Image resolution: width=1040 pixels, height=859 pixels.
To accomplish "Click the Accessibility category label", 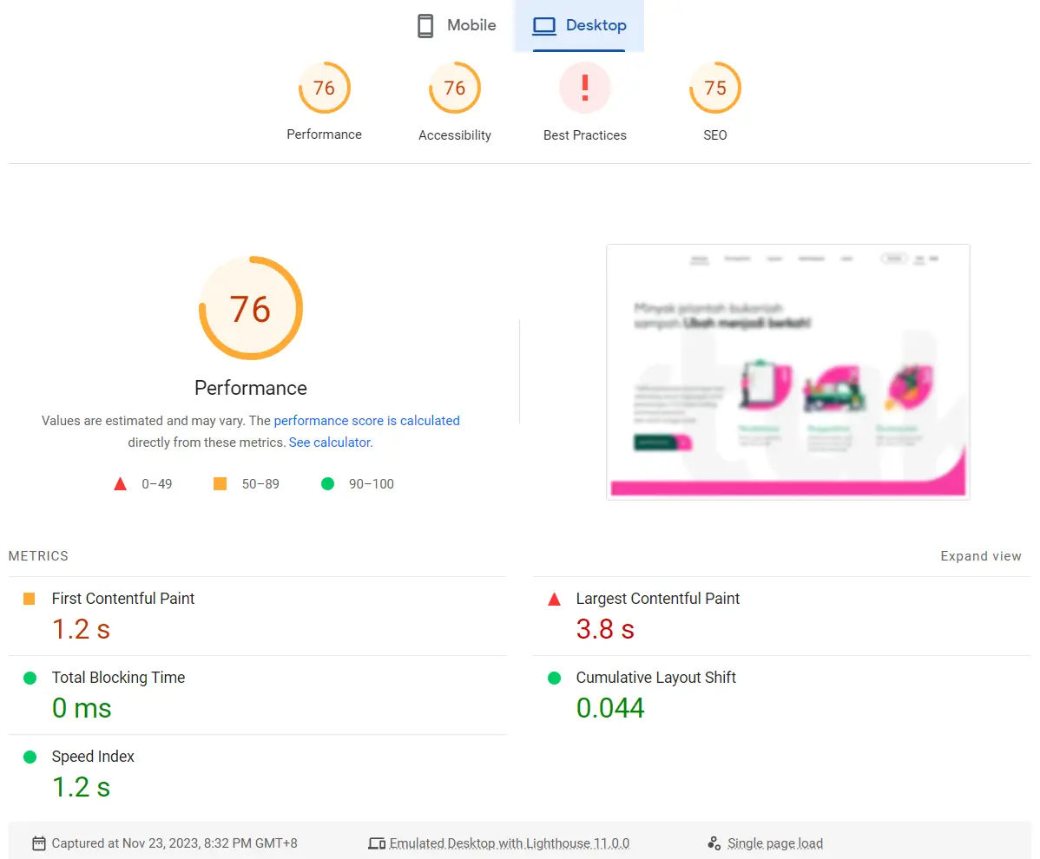I will [x=454, y=135].
